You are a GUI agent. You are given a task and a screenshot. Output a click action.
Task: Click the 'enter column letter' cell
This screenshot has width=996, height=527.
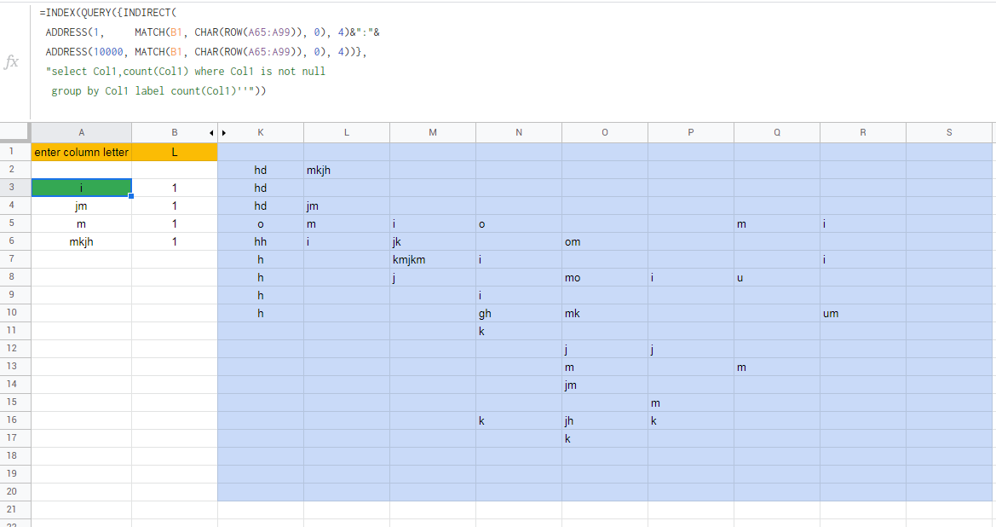tap(81, 152)
